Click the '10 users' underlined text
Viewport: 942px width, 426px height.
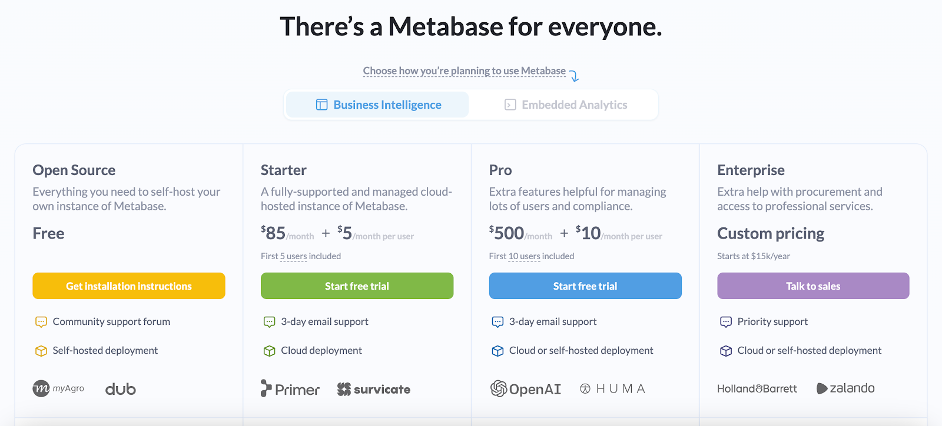pyautogui.click(x=524, y=256)
